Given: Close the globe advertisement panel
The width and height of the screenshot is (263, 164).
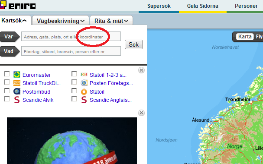Looking at the screenshot, I should click(x=141, y=113).
